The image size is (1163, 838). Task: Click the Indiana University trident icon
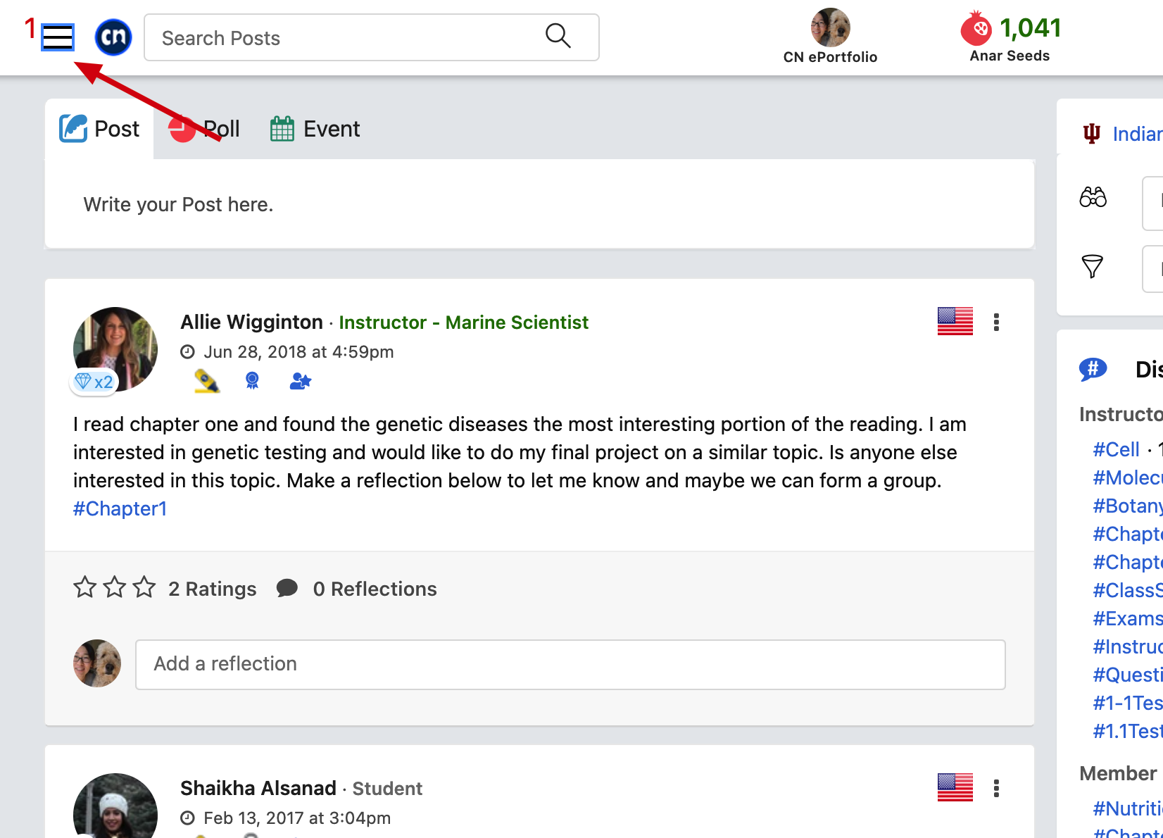click(1092, 133)
